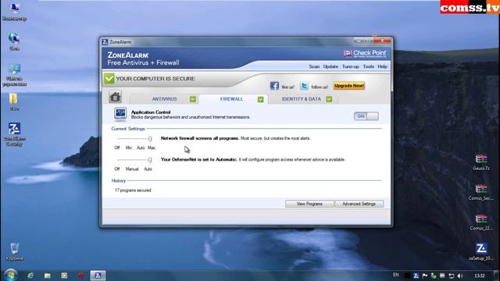
Task: Click the green secure status checkmark
Action: pyautogui.click(x=109, y=78)
